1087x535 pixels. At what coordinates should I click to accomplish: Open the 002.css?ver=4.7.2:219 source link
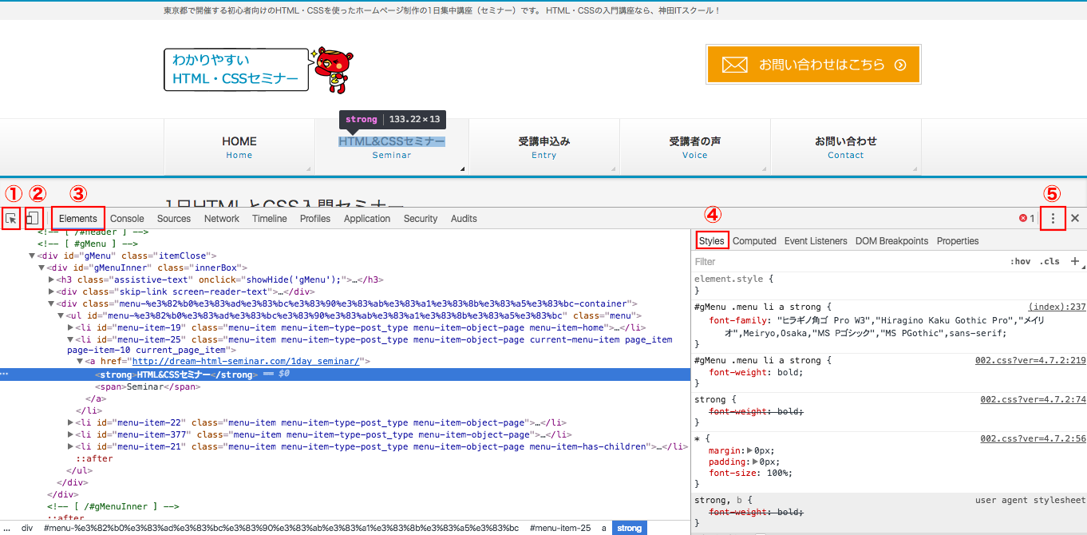1030,360
